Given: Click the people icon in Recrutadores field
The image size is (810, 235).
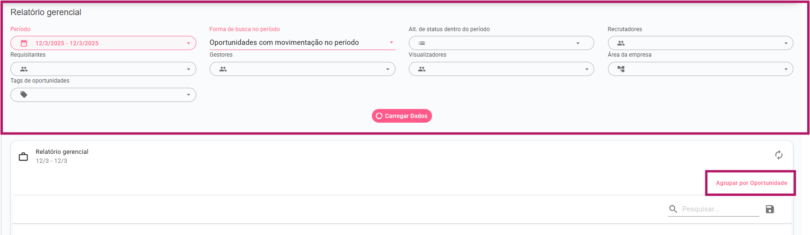Looking at the screenshot, I should [x=621, y=43].
